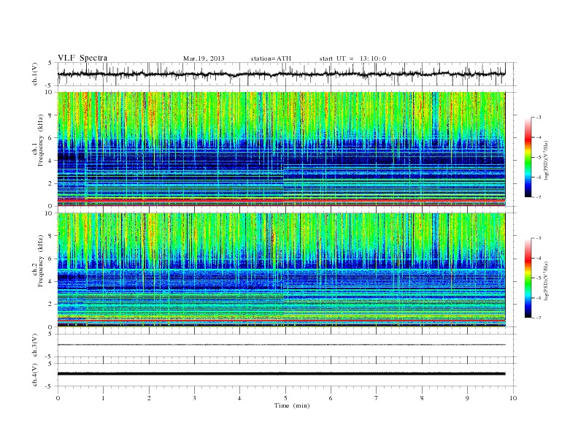Click the 'ch.3(V)' axis label
Screen dimensions: 578x447
35,345
